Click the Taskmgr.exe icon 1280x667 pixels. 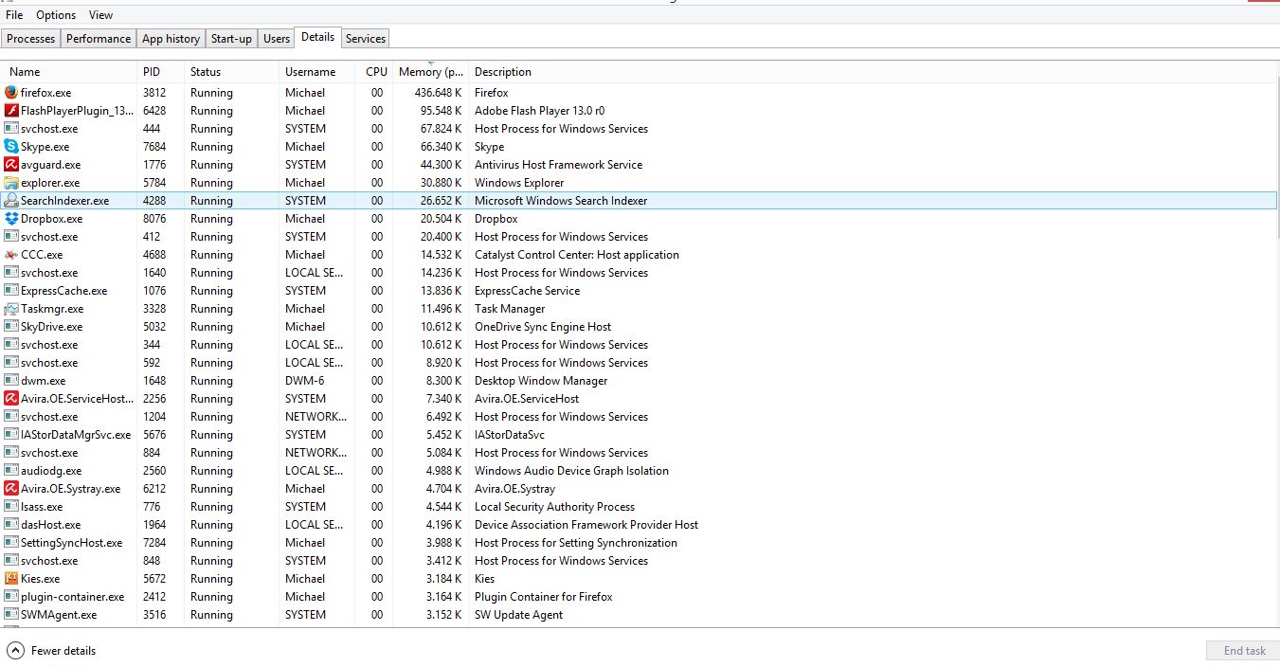click(x=11, y=309)
